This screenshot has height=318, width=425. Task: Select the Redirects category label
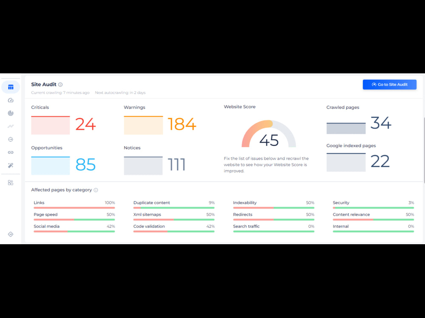click(x=243, y=215)
